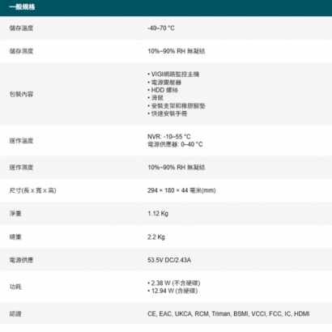Click the 2.2 Kg value
Viewport: 332px width, 332px height.
coord(156,237)
